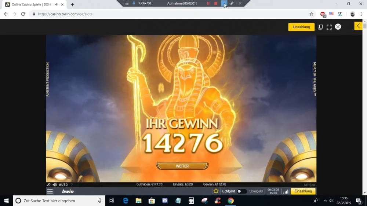Close the recorder toolbar with X

240,3
